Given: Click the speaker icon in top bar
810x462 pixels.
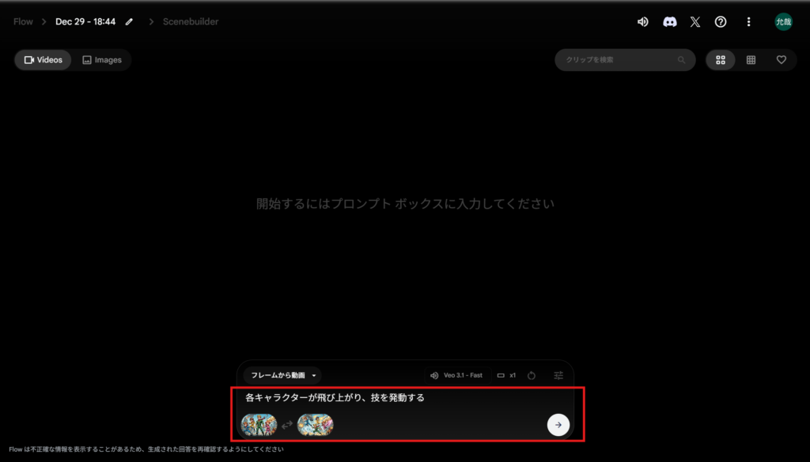Looking at the screenshot, I should point(643,22).
